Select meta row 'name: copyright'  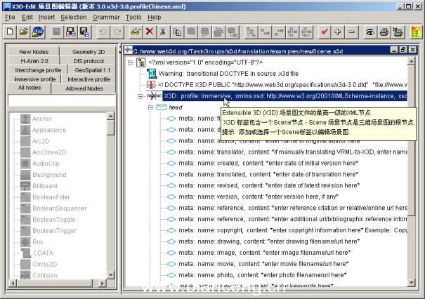287,230
